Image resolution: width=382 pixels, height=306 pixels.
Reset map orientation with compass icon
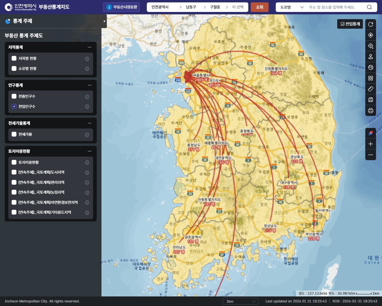pos(371,133)
